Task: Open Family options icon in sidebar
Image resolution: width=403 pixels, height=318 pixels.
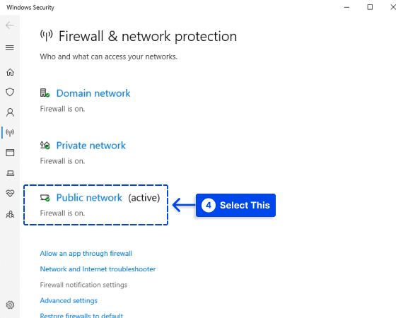Action: tap(10, 214)
